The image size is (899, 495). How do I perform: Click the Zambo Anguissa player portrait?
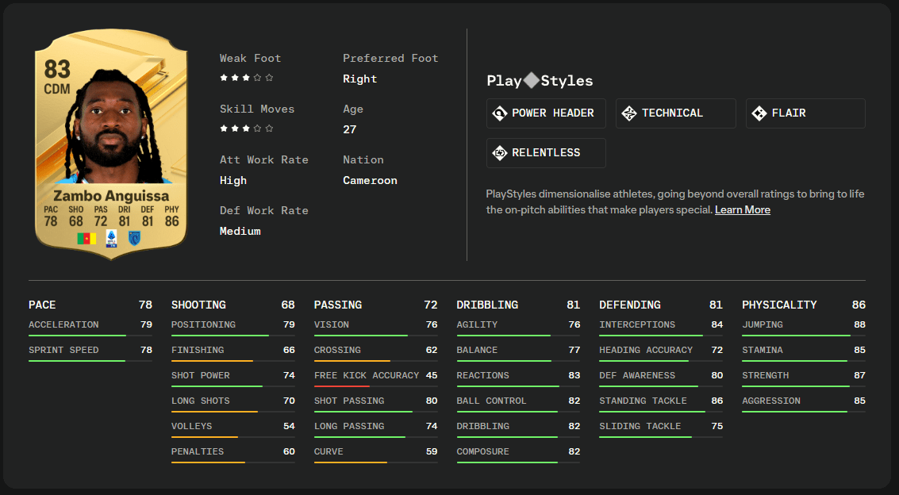[x=117, y=126]
